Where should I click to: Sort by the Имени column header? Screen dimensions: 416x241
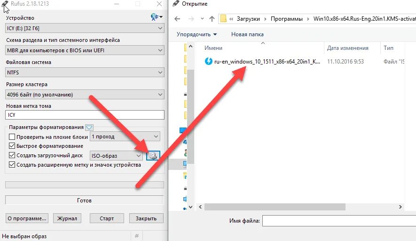coord(213,48)
